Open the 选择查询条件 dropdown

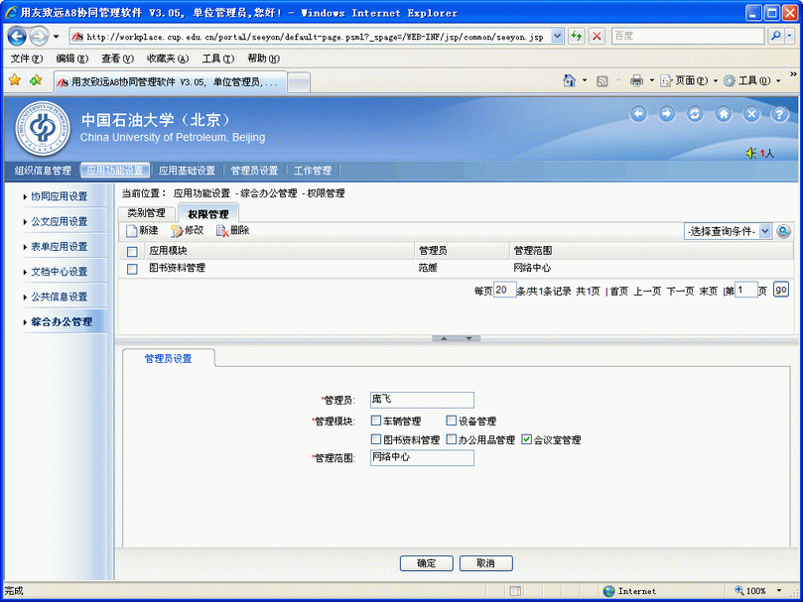tap(728, 231)
